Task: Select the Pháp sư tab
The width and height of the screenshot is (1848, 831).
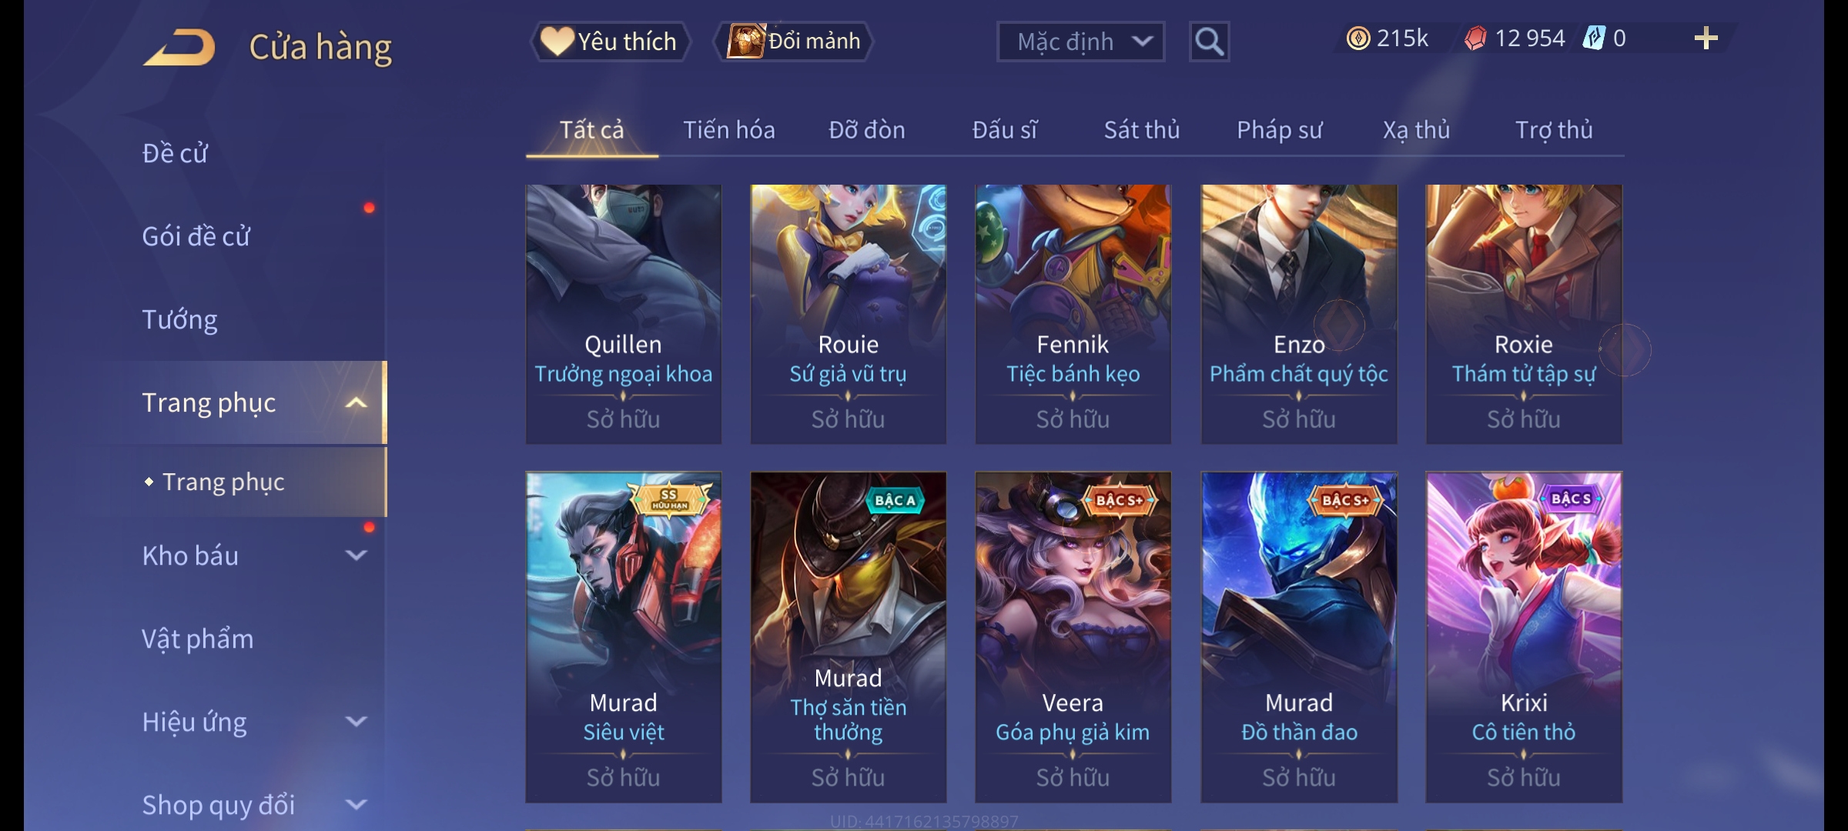Action: click(1279, 130)
